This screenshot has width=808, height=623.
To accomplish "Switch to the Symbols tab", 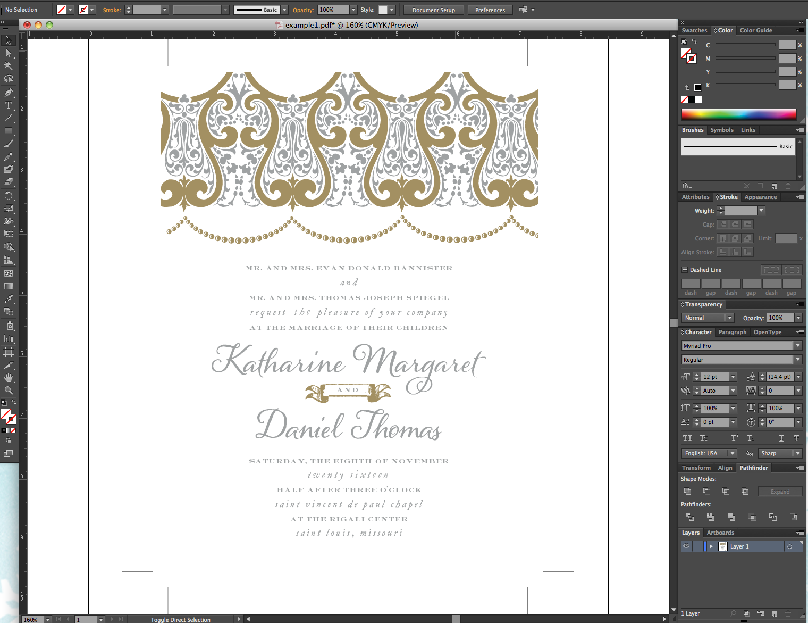I will pyautogui.click(x=722, y=130).
